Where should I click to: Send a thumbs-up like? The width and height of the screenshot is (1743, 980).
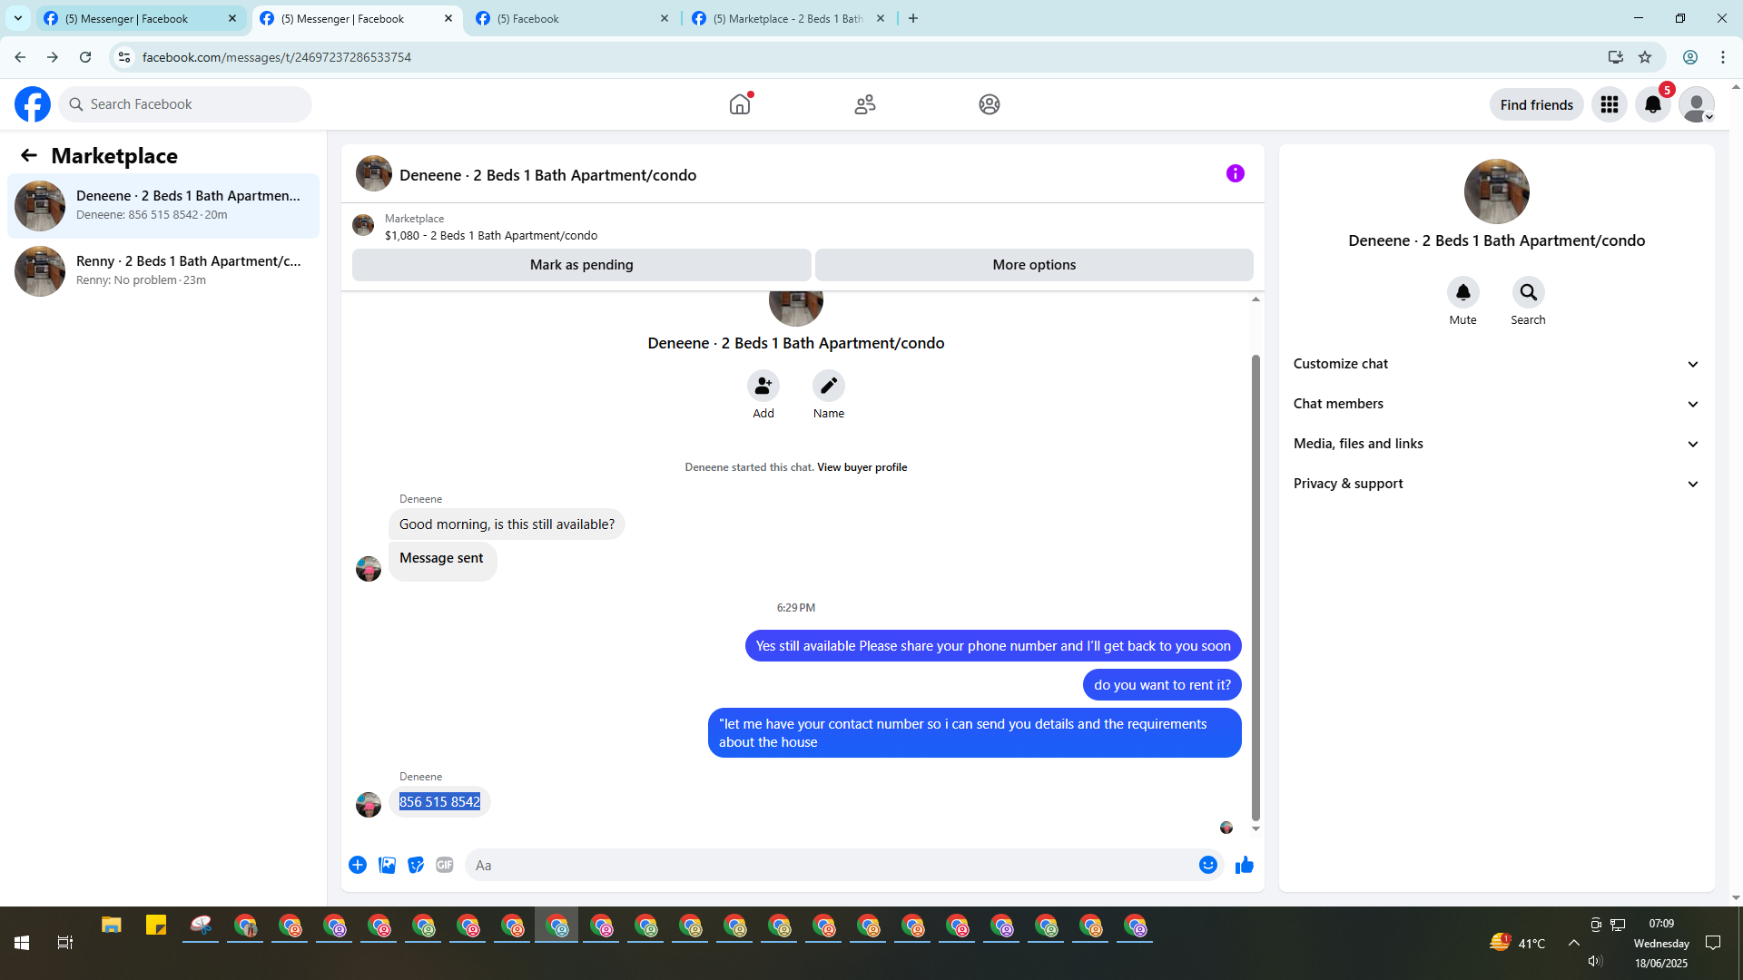1245,865
